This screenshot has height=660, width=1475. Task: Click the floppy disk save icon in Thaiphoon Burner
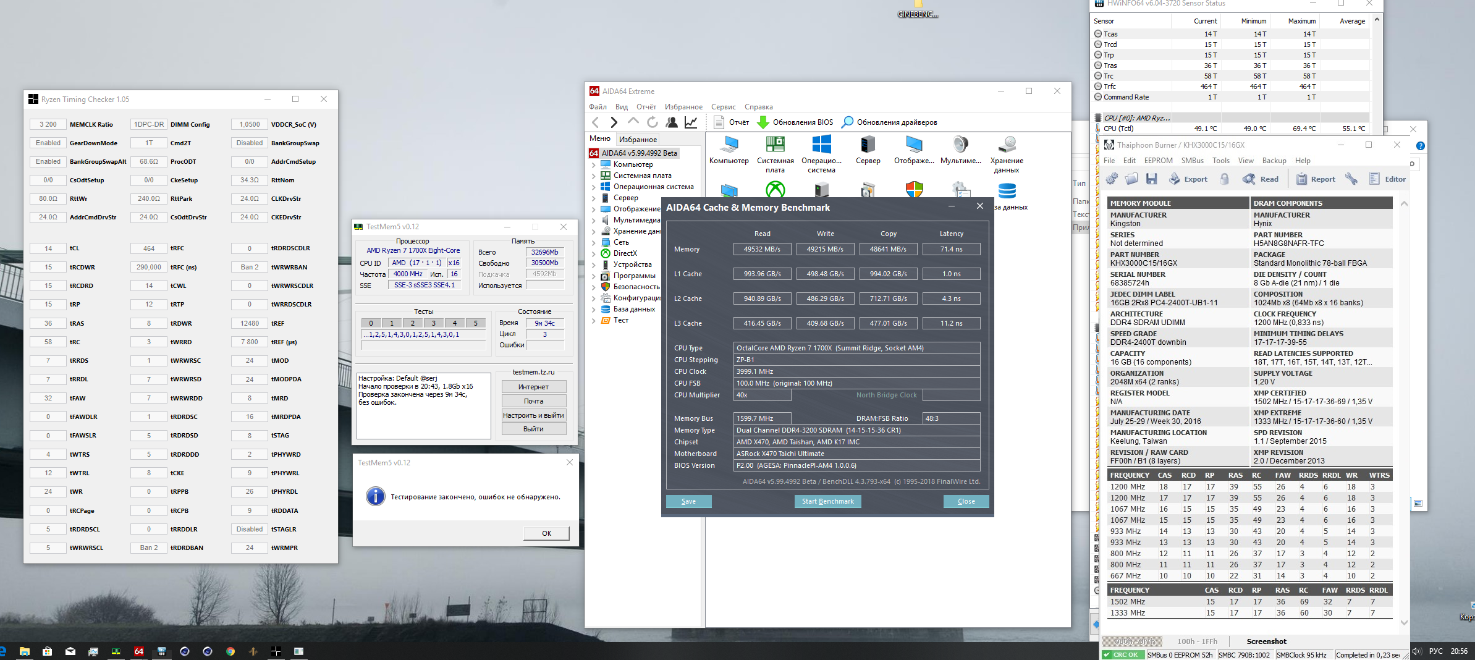tap(1151, 179)
